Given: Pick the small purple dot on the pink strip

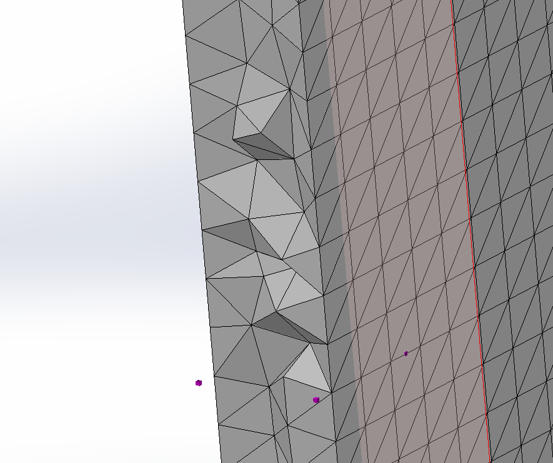Looking at the screenshot, I should (406, 354).
